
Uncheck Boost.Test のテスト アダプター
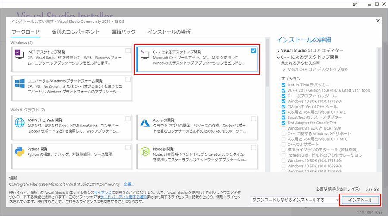pyautogui.click(x=283, y=117)
